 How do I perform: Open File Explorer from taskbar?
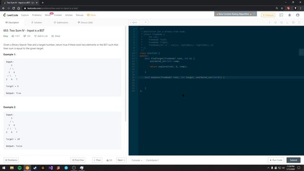click(12, 168)
